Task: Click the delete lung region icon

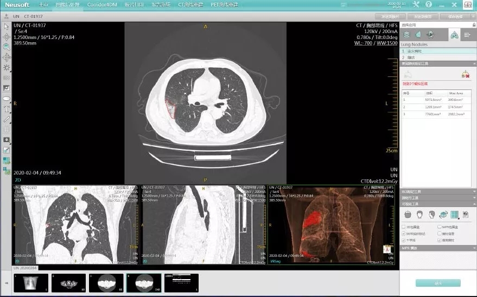Action: (x=465, y=75)
